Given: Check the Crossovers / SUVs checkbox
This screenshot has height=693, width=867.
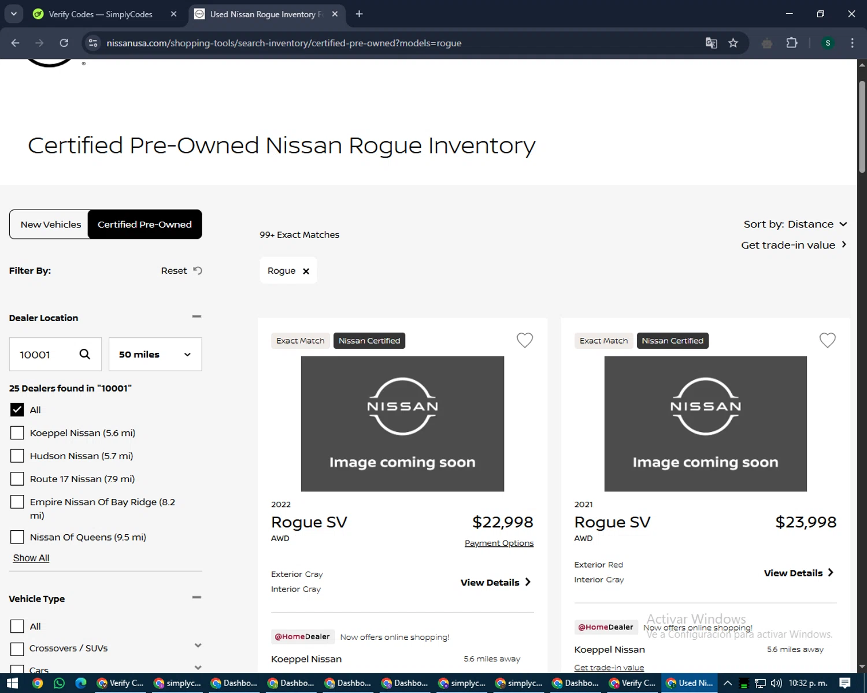Looking at the screenshot, I should click(17, 649).
